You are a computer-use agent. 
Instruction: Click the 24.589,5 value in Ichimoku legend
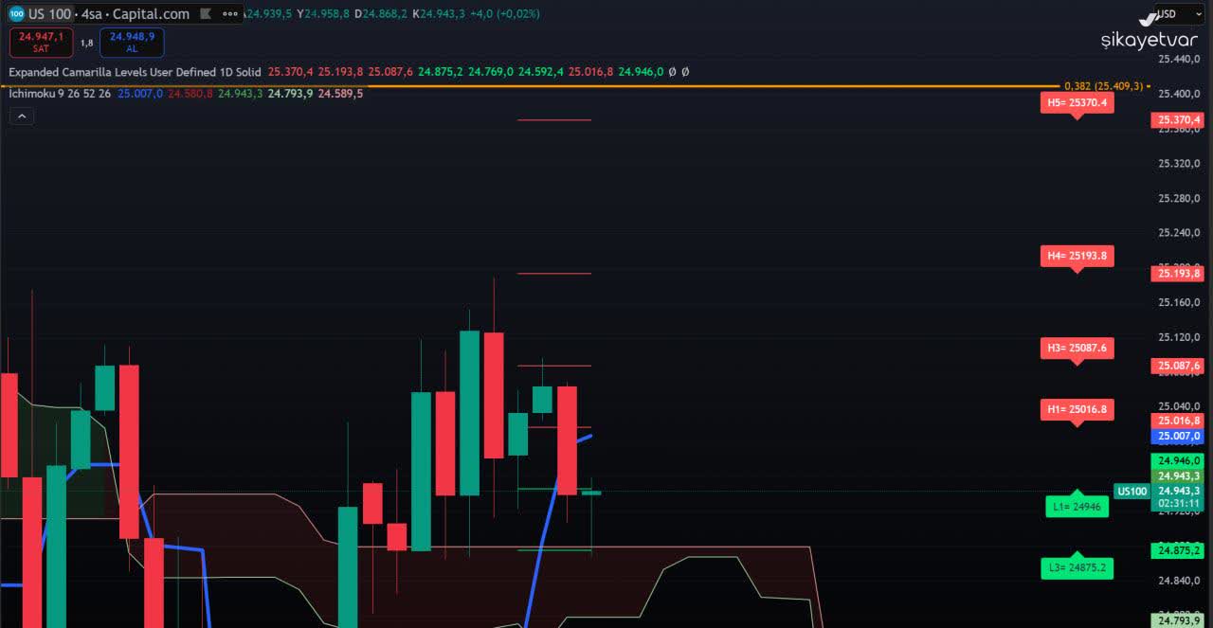click(x=340, y=93)
